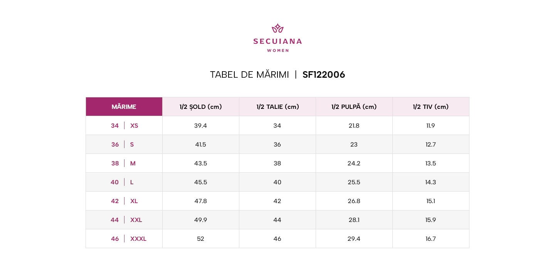Click the 1/2 ȘOLD (cm) column header
The height and width of the screenshot is (277, 555).
201,107
